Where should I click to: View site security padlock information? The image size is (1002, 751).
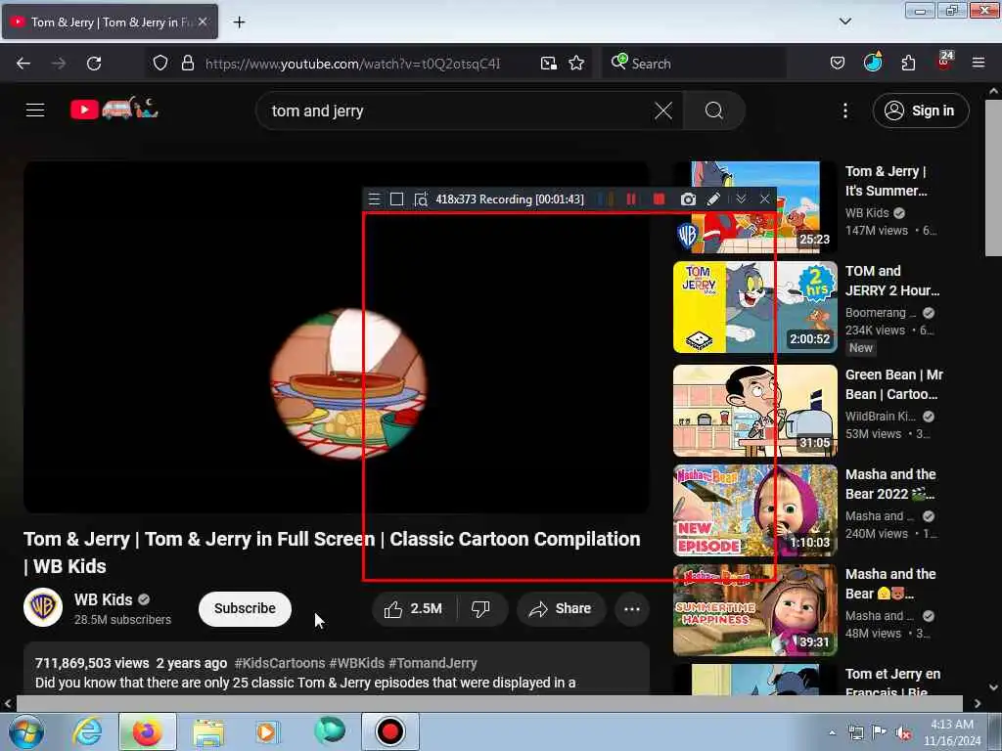pos(187,63)
